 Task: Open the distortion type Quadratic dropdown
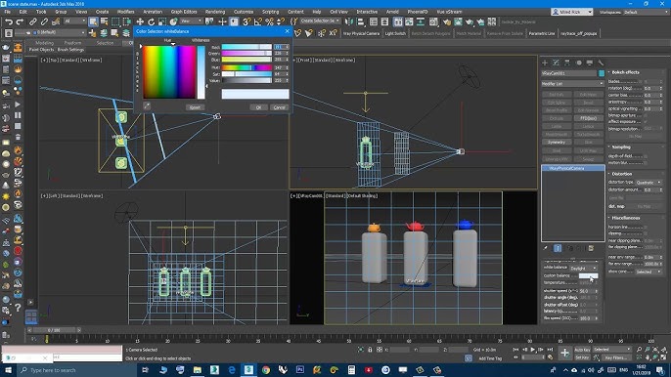click(x=649, y=182)
